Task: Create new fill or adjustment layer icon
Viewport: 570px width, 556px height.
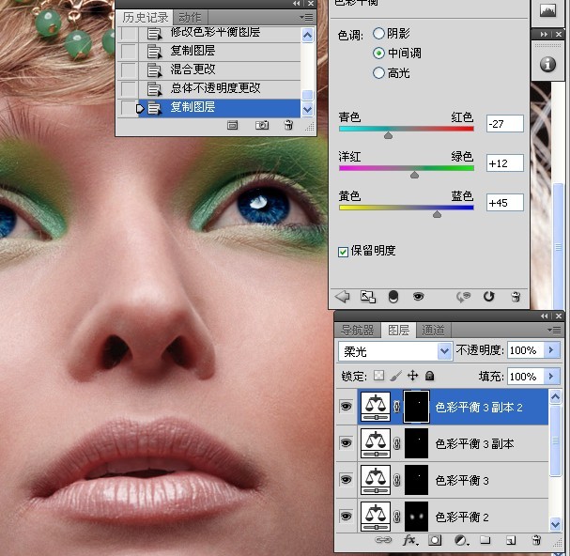Action: point(461,540)
